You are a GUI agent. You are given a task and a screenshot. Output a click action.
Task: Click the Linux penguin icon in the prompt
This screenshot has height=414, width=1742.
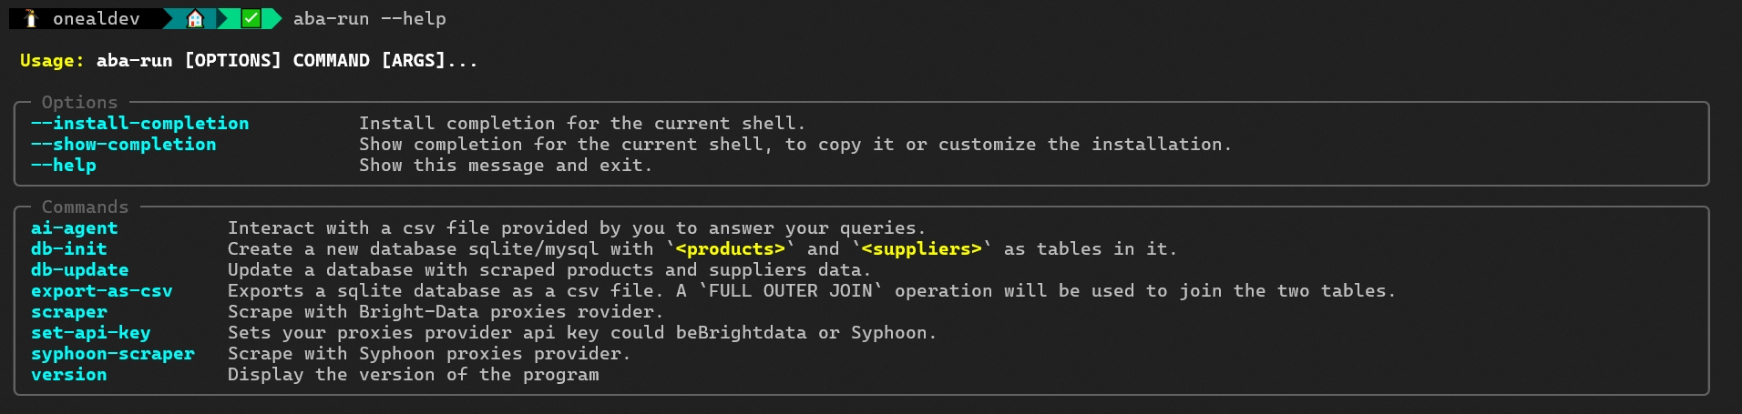coord(31,19)
